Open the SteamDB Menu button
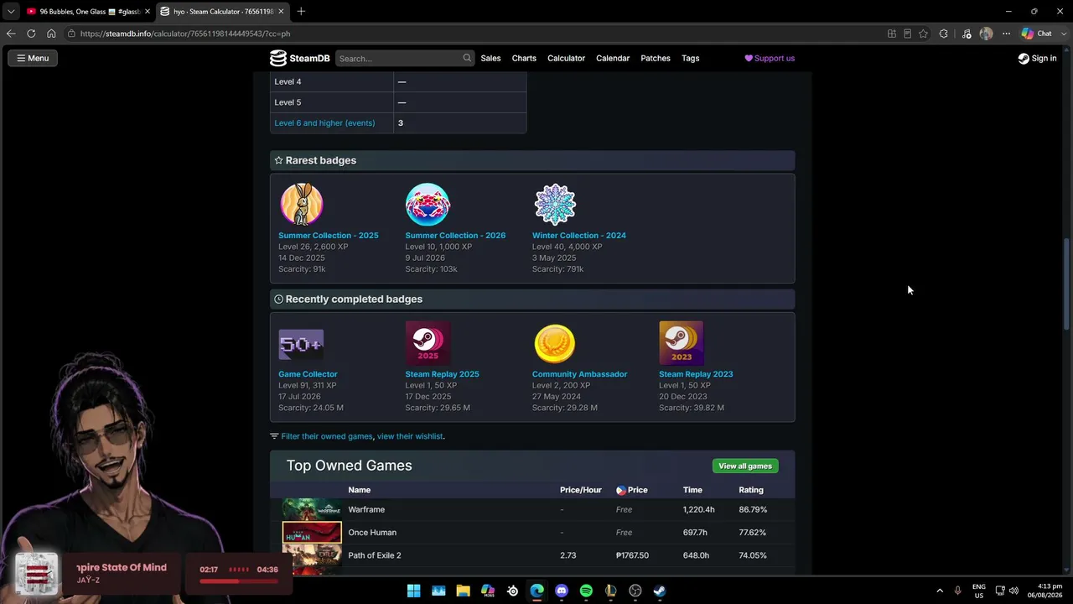Screen dimensions: 1073x604 pyautogui.click(x=33, y=58)
